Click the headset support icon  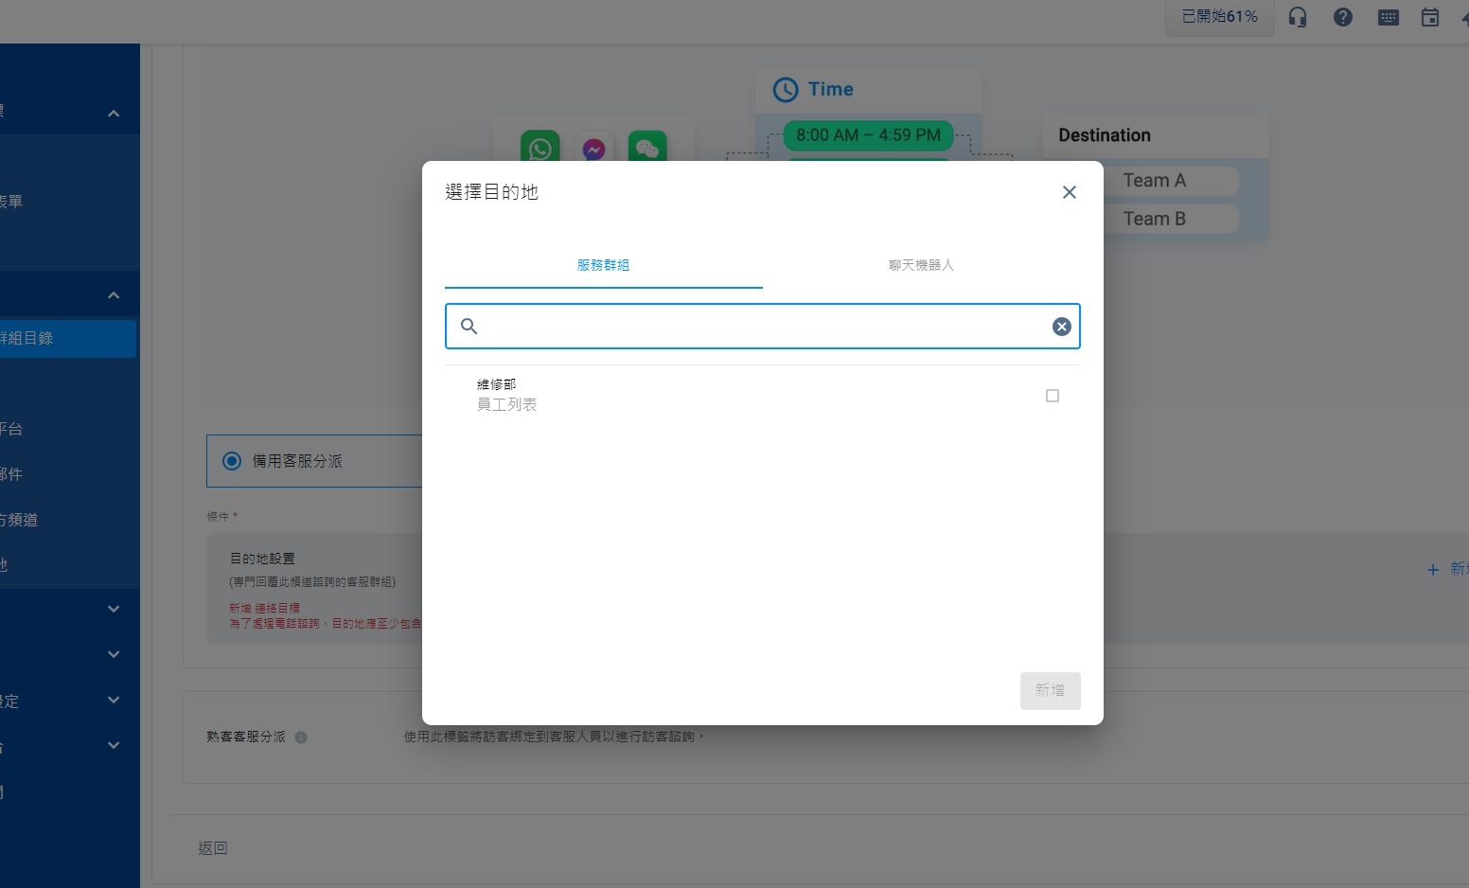[x=1298, y=17]
